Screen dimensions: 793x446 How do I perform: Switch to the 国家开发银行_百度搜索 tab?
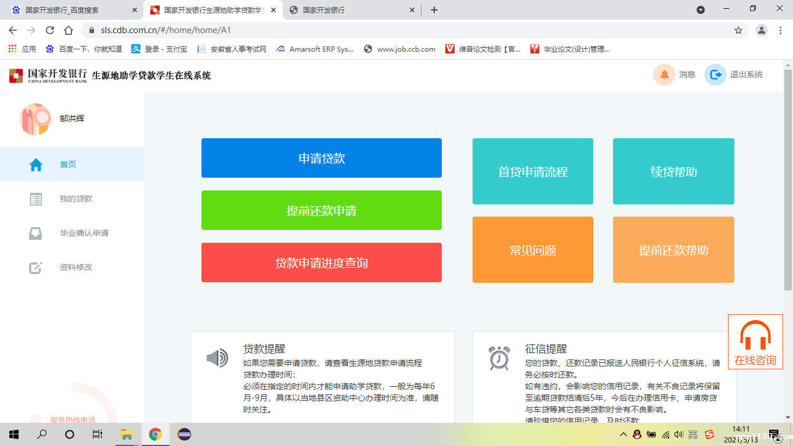[63, 10]
